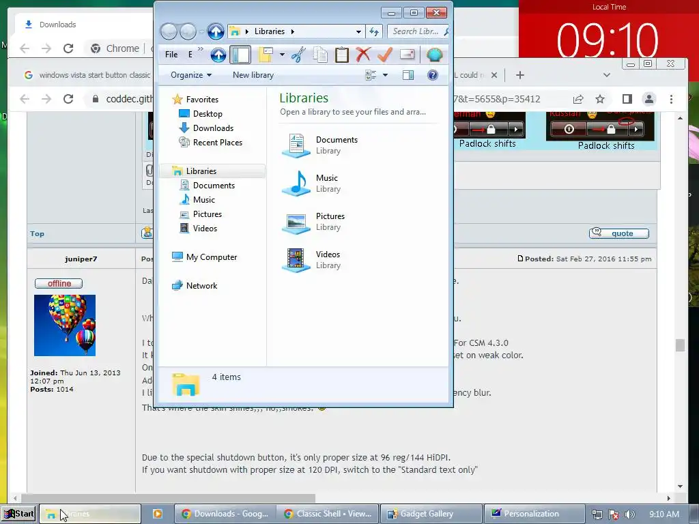Expand root breadcrumb arrow before Libraries
The image size is (699, 524).
(x=246, y=31)
